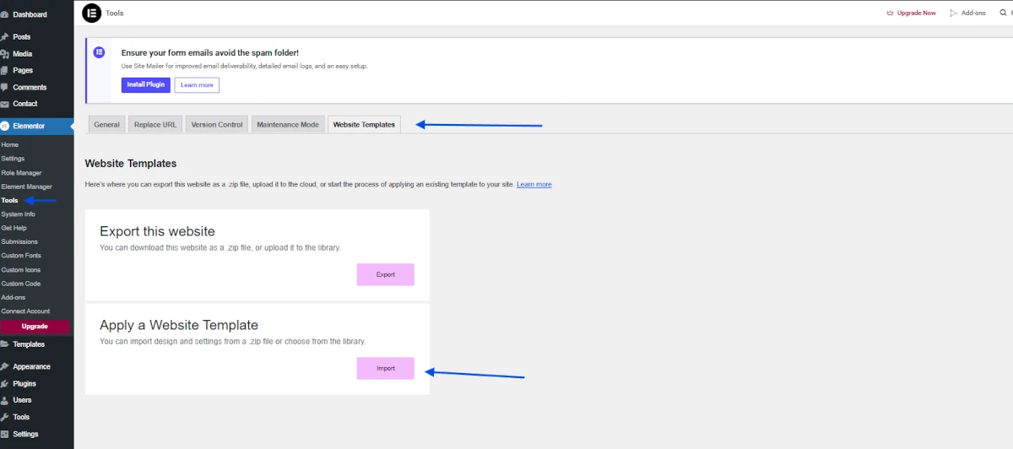Click the Contact envelope icon
1013x449 pixels.
coord(5,104)
